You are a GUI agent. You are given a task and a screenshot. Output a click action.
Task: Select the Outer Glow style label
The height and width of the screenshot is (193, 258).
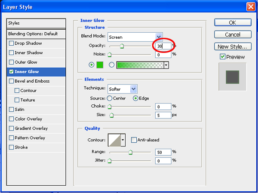point(26,62)
